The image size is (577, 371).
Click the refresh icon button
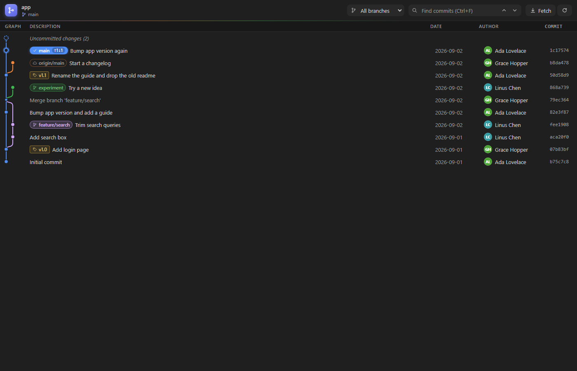click(x=565, y=11)
